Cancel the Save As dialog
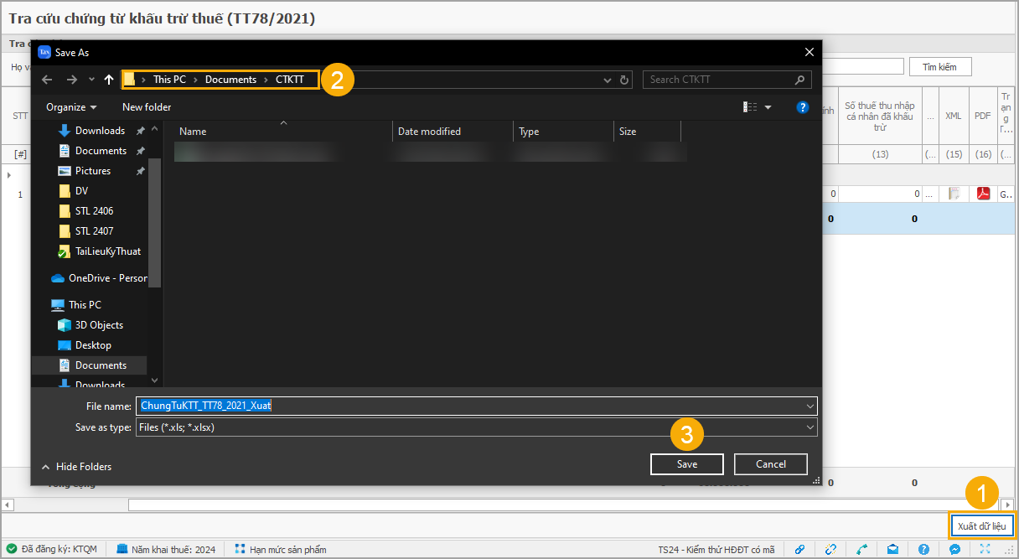 [x=771, y=464]
